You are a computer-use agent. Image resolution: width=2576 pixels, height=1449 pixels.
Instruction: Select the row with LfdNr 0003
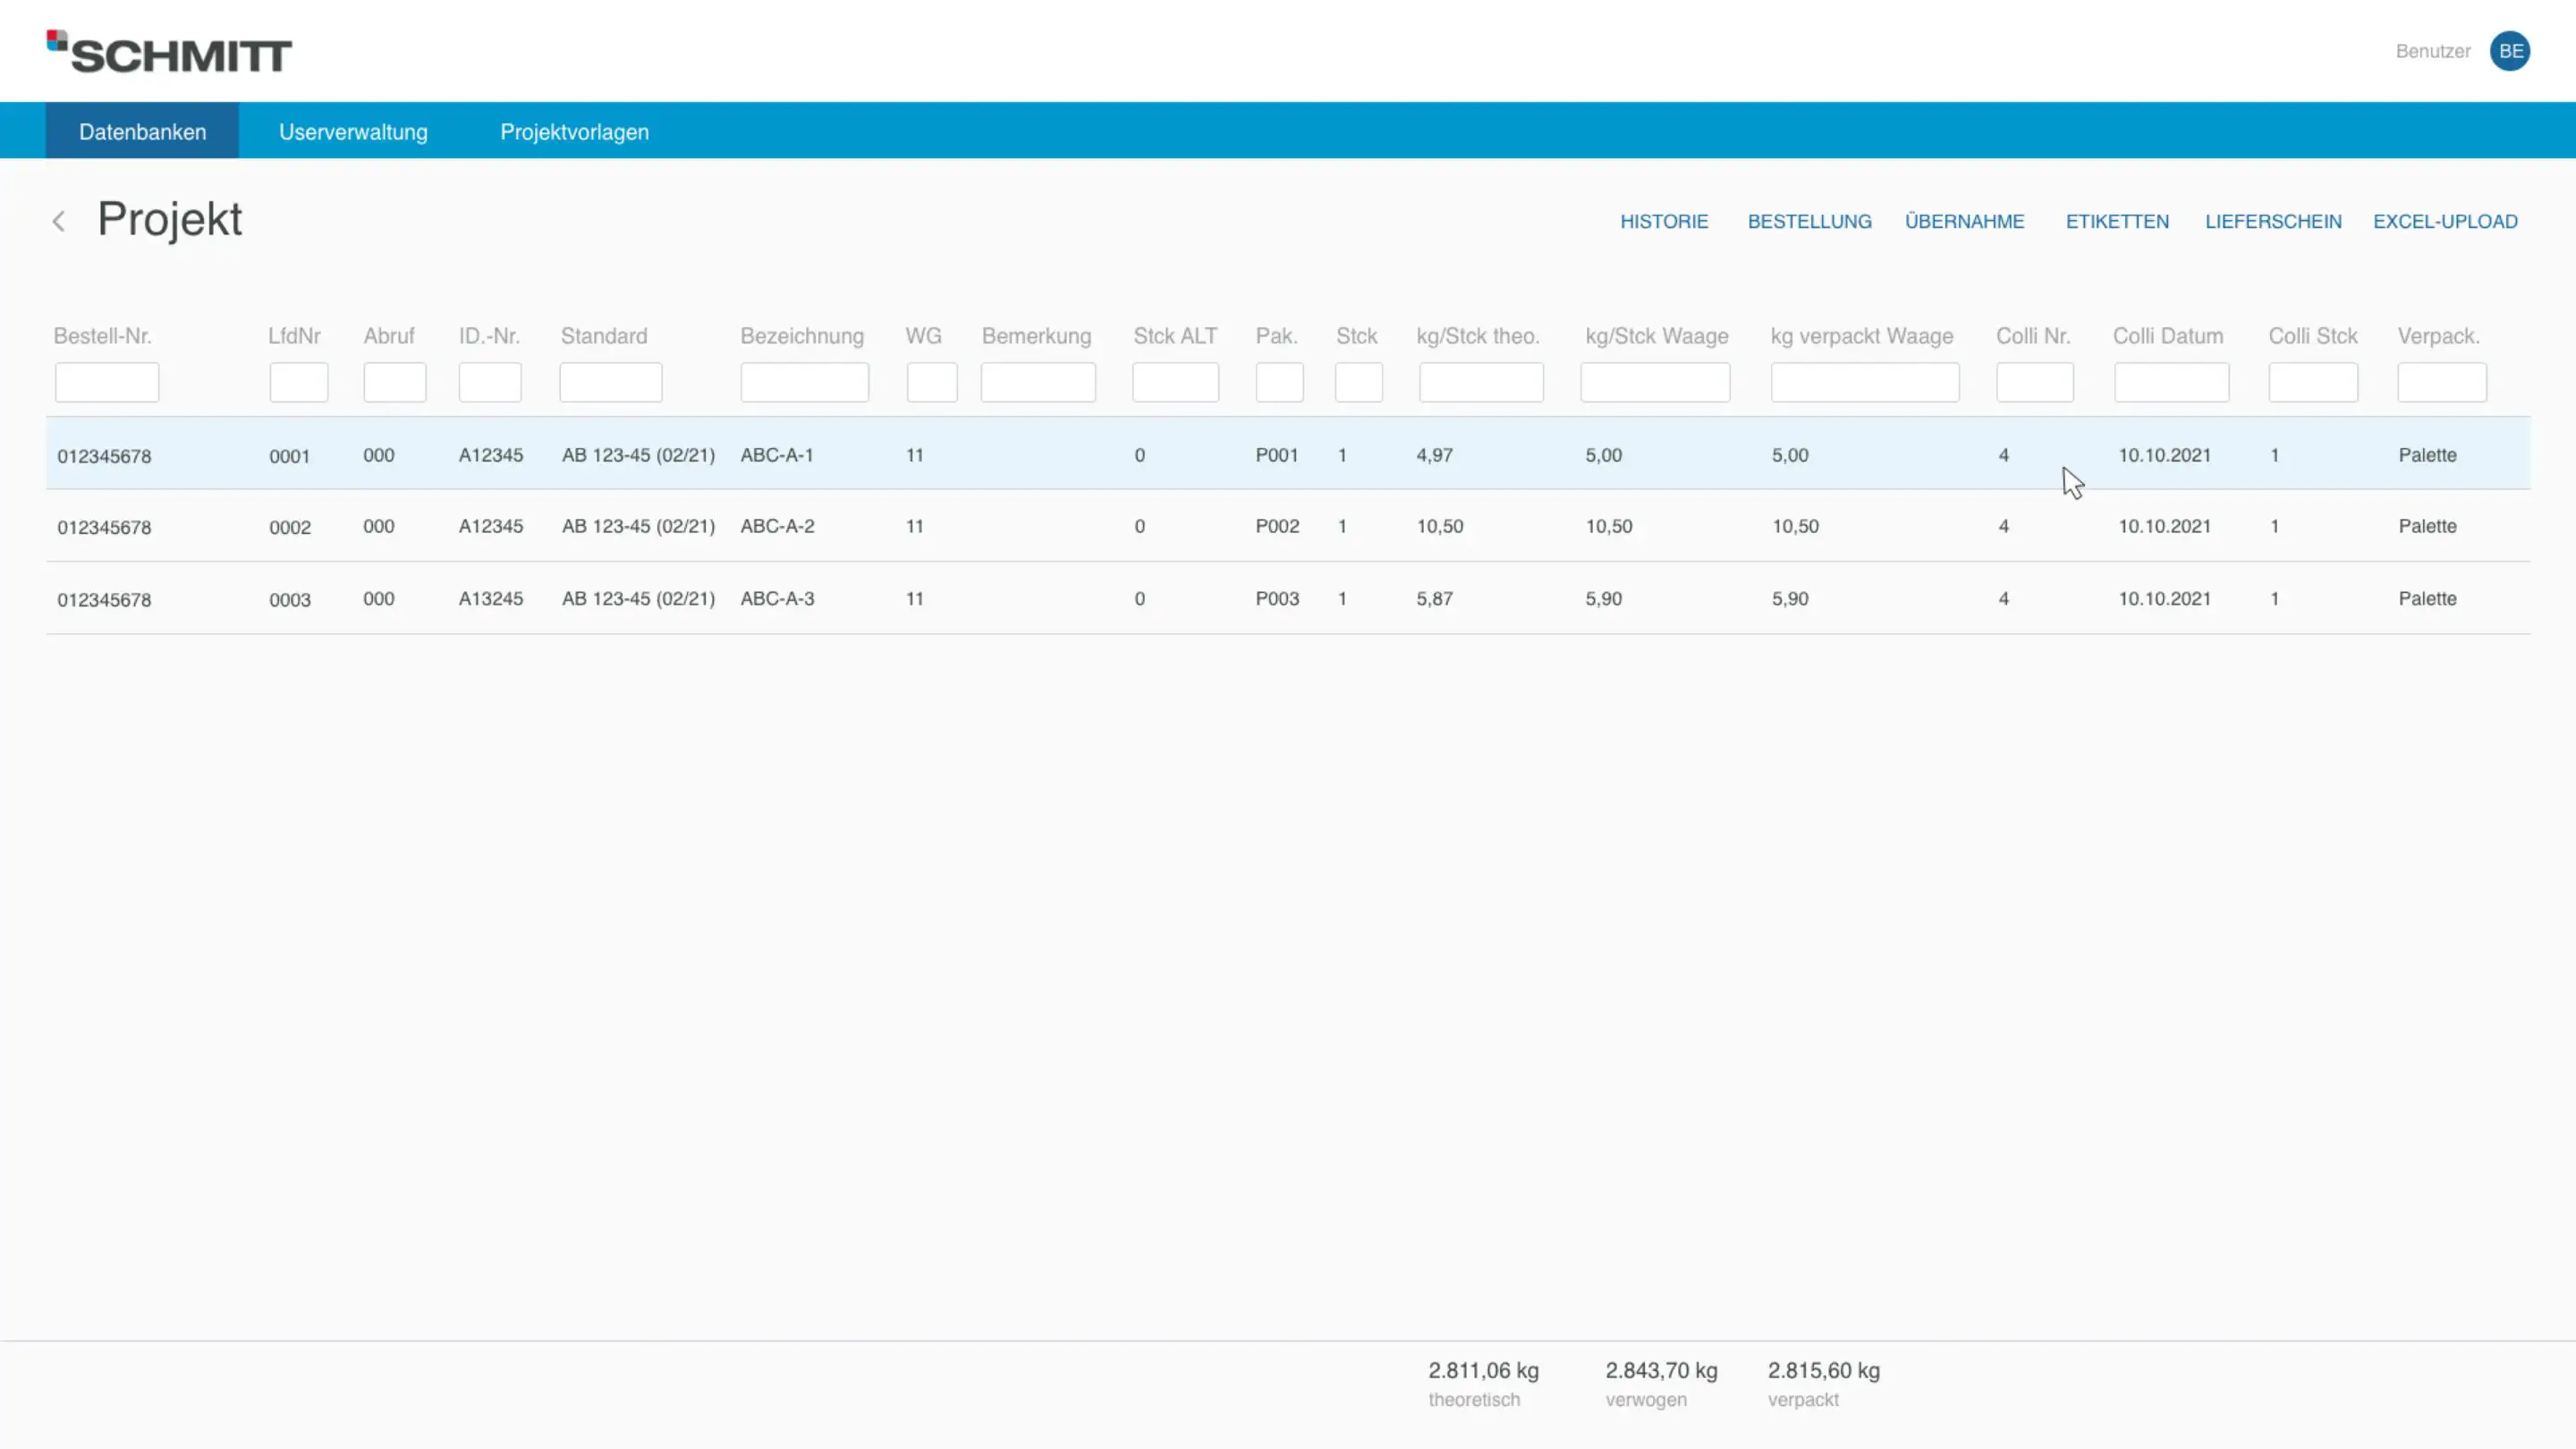click(x=1288, y=598)
